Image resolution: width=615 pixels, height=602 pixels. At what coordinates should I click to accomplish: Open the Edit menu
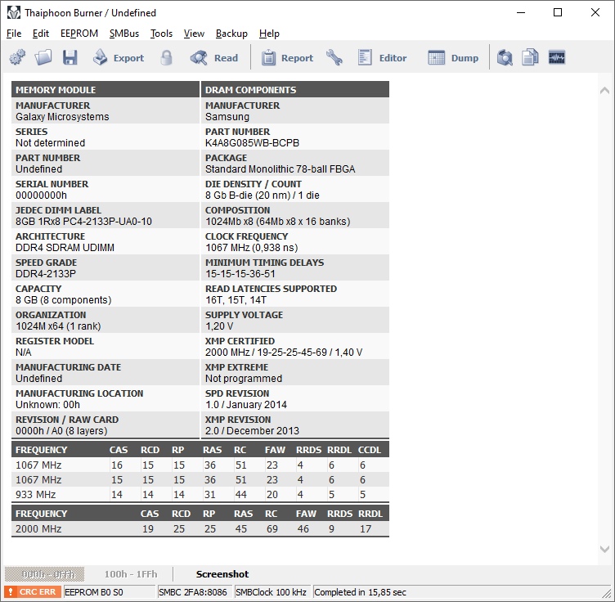click(x=41, y=34)
